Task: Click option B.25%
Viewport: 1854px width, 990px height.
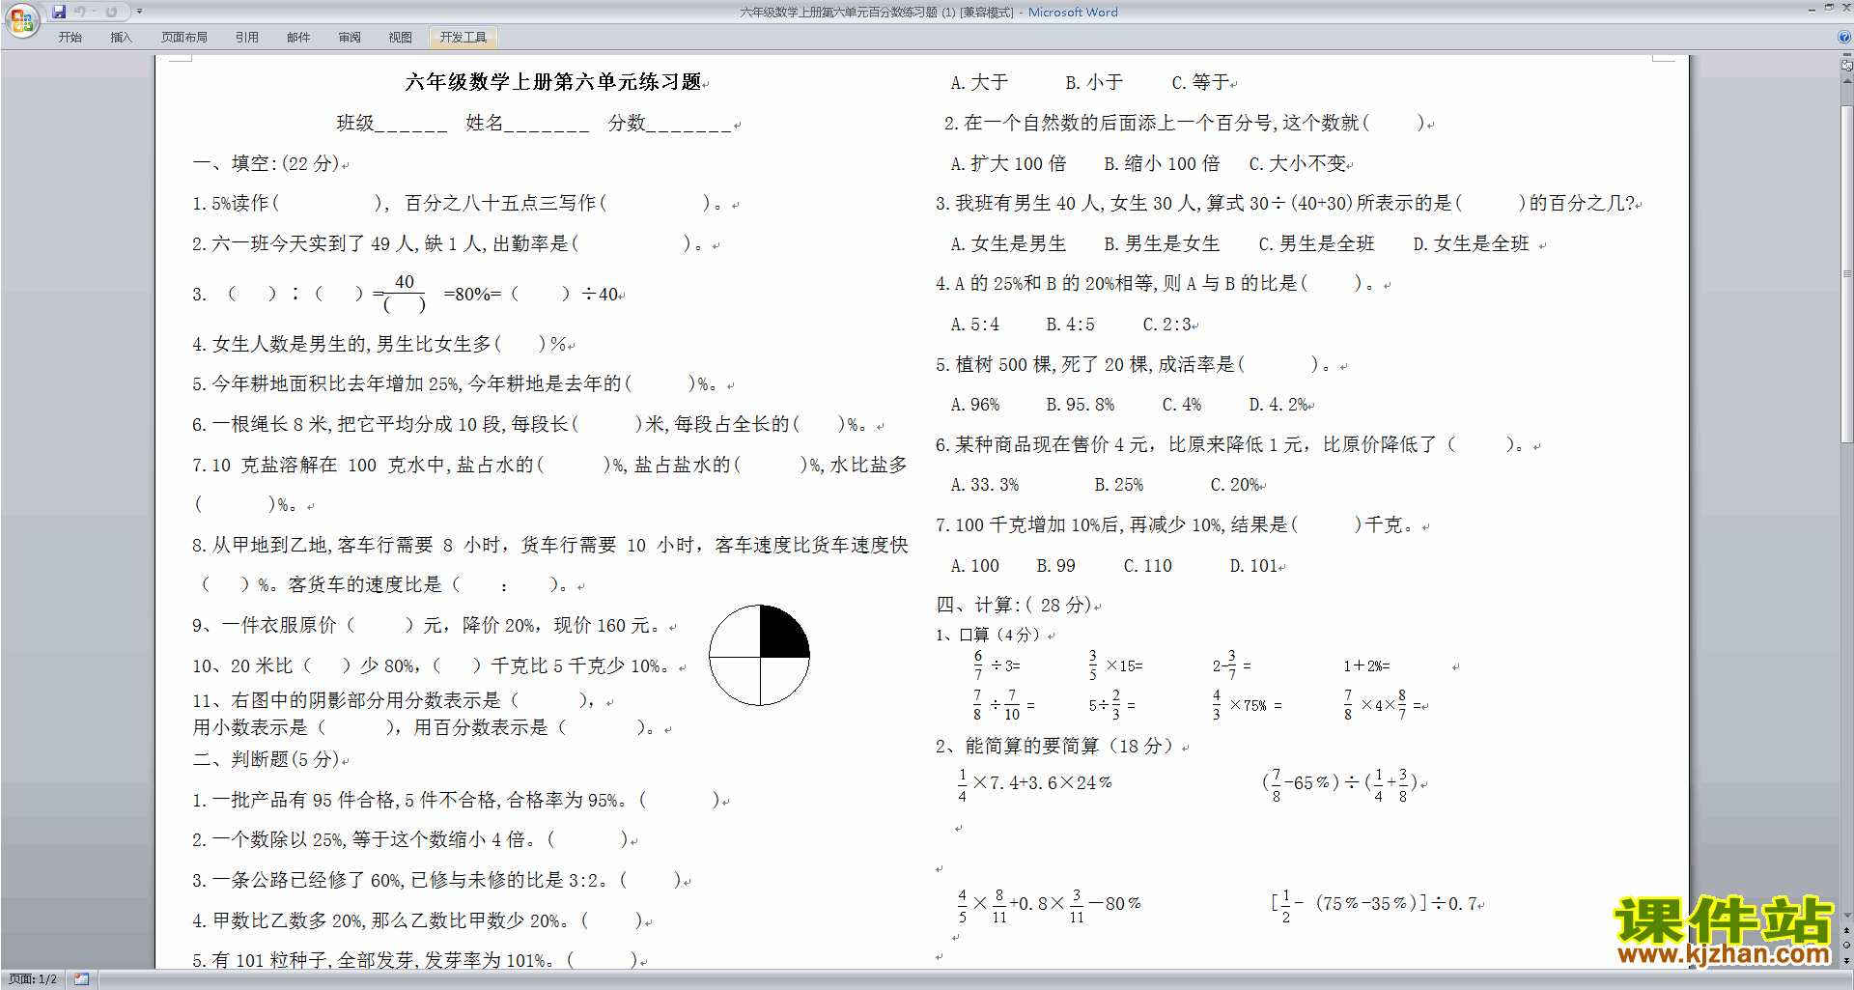Action: click(1118, 485)
